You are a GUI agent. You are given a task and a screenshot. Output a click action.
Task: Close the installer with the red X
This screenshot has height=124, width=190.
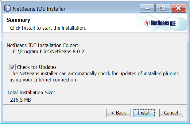178,8
